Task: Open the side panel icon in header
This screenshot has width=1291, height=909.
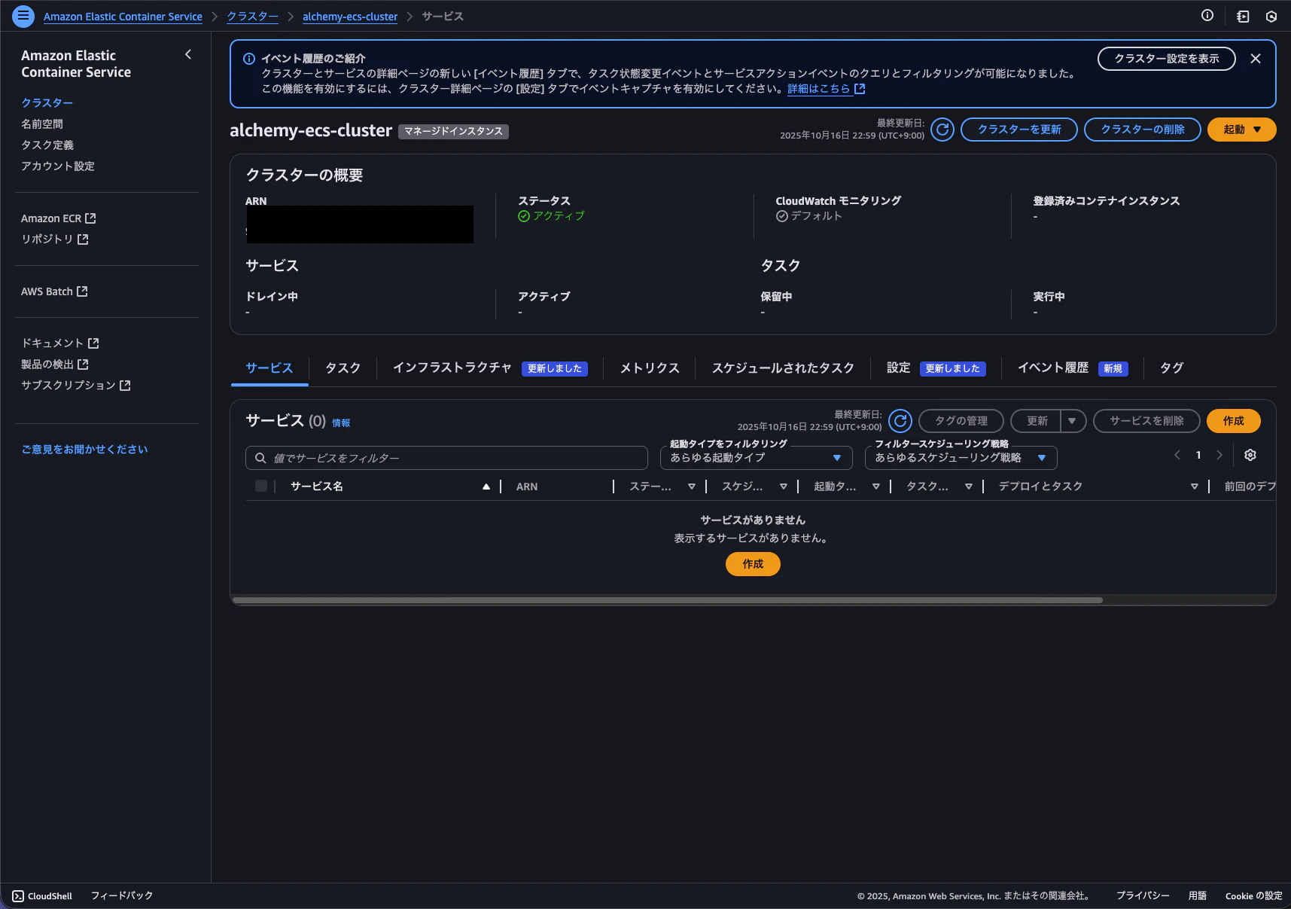Action: [x=1243, y=16]
